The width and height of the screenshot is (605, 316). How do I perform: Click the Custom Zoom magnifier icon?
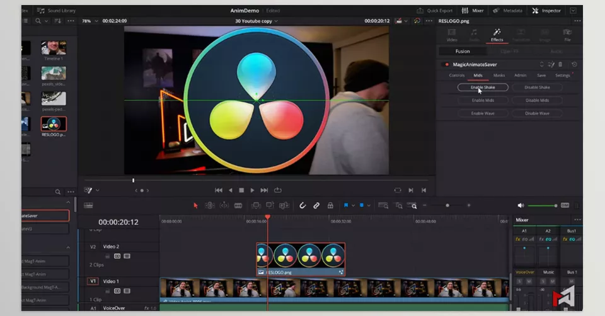[412, 206]
